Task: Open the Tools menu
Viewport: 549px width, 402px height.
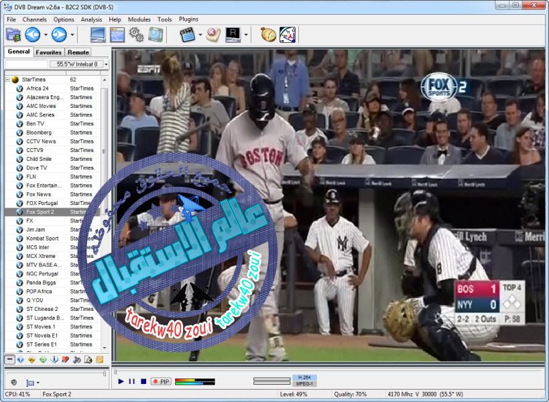Action: coord(164,19)
